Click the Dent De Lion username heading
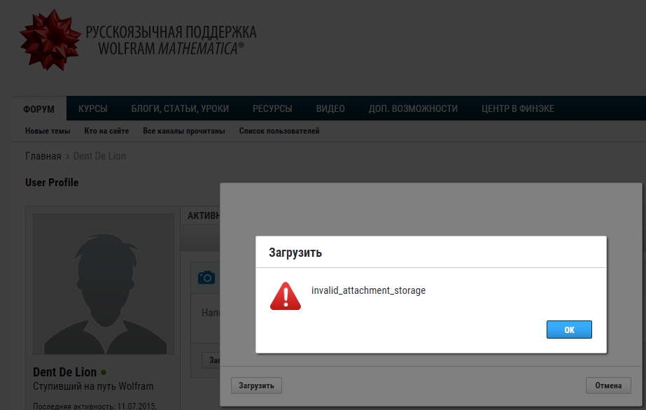 (x=64, y=372)
